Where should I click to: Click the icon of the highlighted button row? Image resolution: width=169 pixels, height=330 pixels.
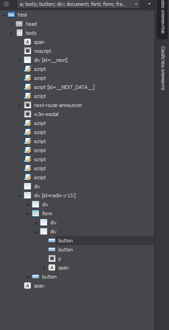coord(52,241)
